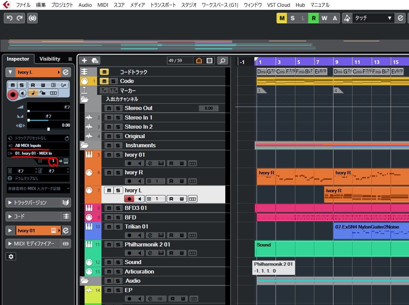Screen dimensions: 409x305
Task: Open the Inspector setup gear icon
Action: click(11, 257)
